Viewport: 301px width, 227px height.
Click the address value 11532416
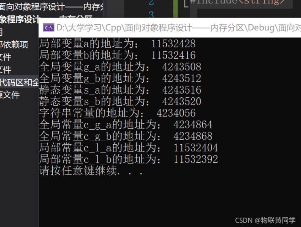(x=173, y=55)
